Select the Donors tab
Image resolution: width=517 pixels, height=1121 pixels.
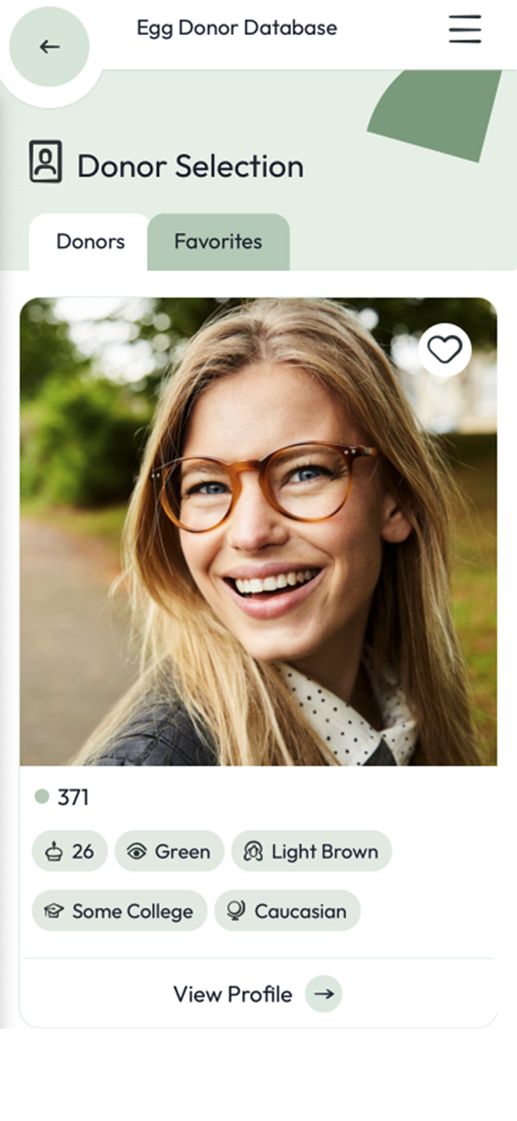click(90, 242)
